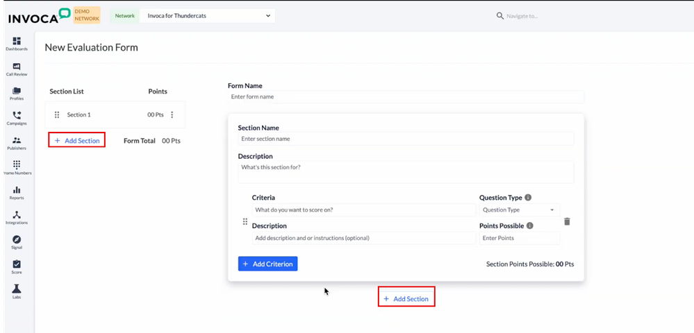694x333 pixels.
Task: Open Publishers sidebar icon
Action: (x=17, y=143)
